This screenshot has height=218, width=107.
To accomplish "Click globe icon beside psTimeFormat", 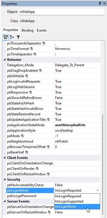I will click(x=31, y=49).
